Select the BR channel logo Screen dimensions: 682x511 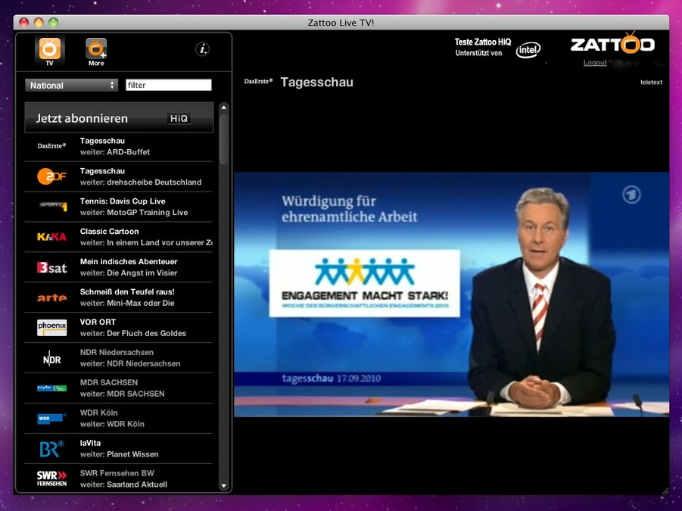pos(51,449)
